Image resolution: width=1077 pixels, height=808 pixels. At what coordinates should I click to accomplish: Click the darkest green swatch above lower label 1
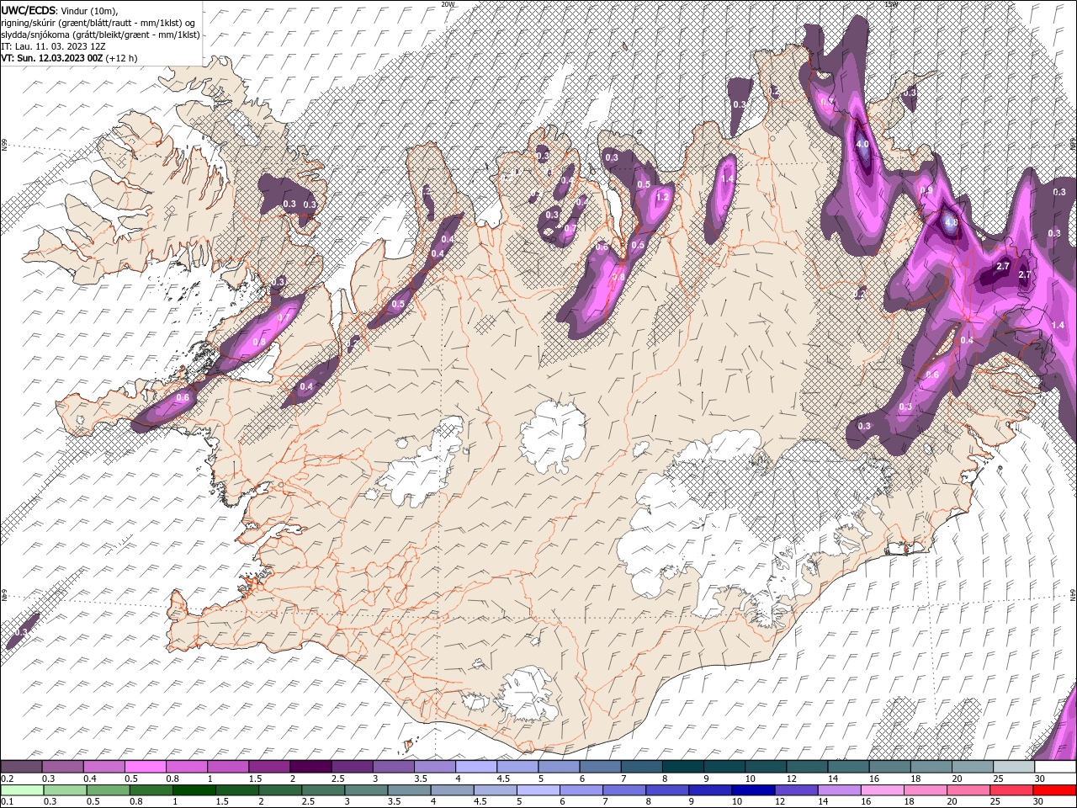click(x=194, y=790)
